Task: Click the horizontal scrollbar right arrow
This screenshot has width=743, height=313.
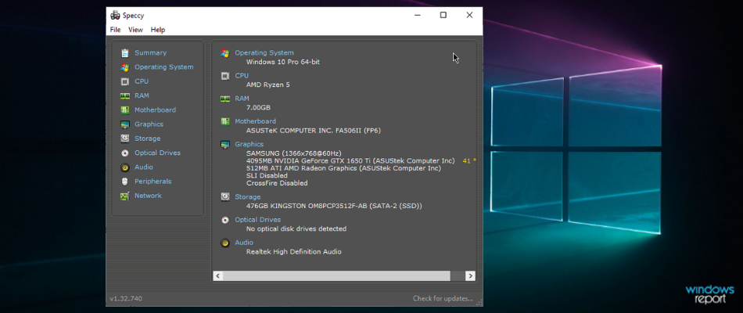Action: click(x=470, y=275)
